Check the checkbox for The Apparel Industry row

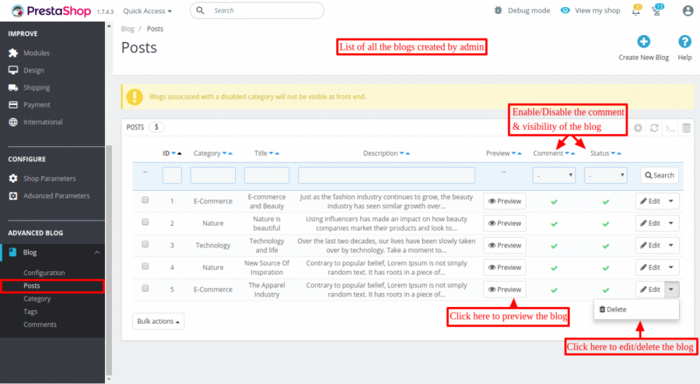145,289
